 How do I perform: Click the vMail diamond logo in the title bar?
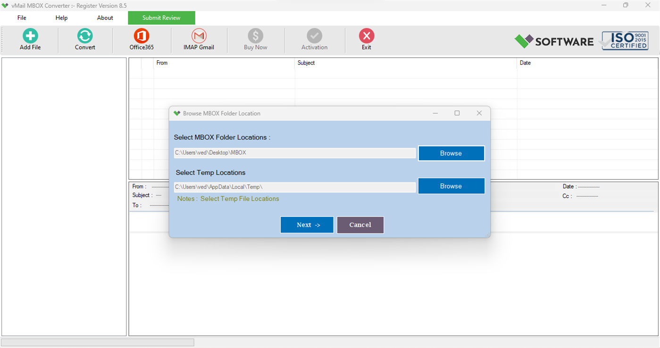click(6, 5)
